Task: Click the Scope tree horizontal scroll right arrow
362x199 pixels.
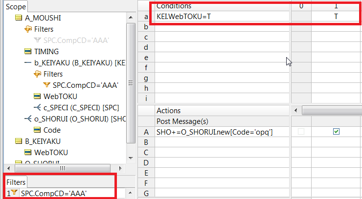Action: [120, 168]
